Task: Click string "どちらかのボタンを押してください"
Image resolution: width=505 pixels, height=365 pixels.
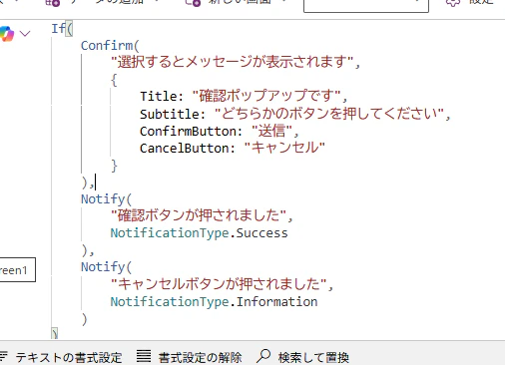Action: point(329,114)
